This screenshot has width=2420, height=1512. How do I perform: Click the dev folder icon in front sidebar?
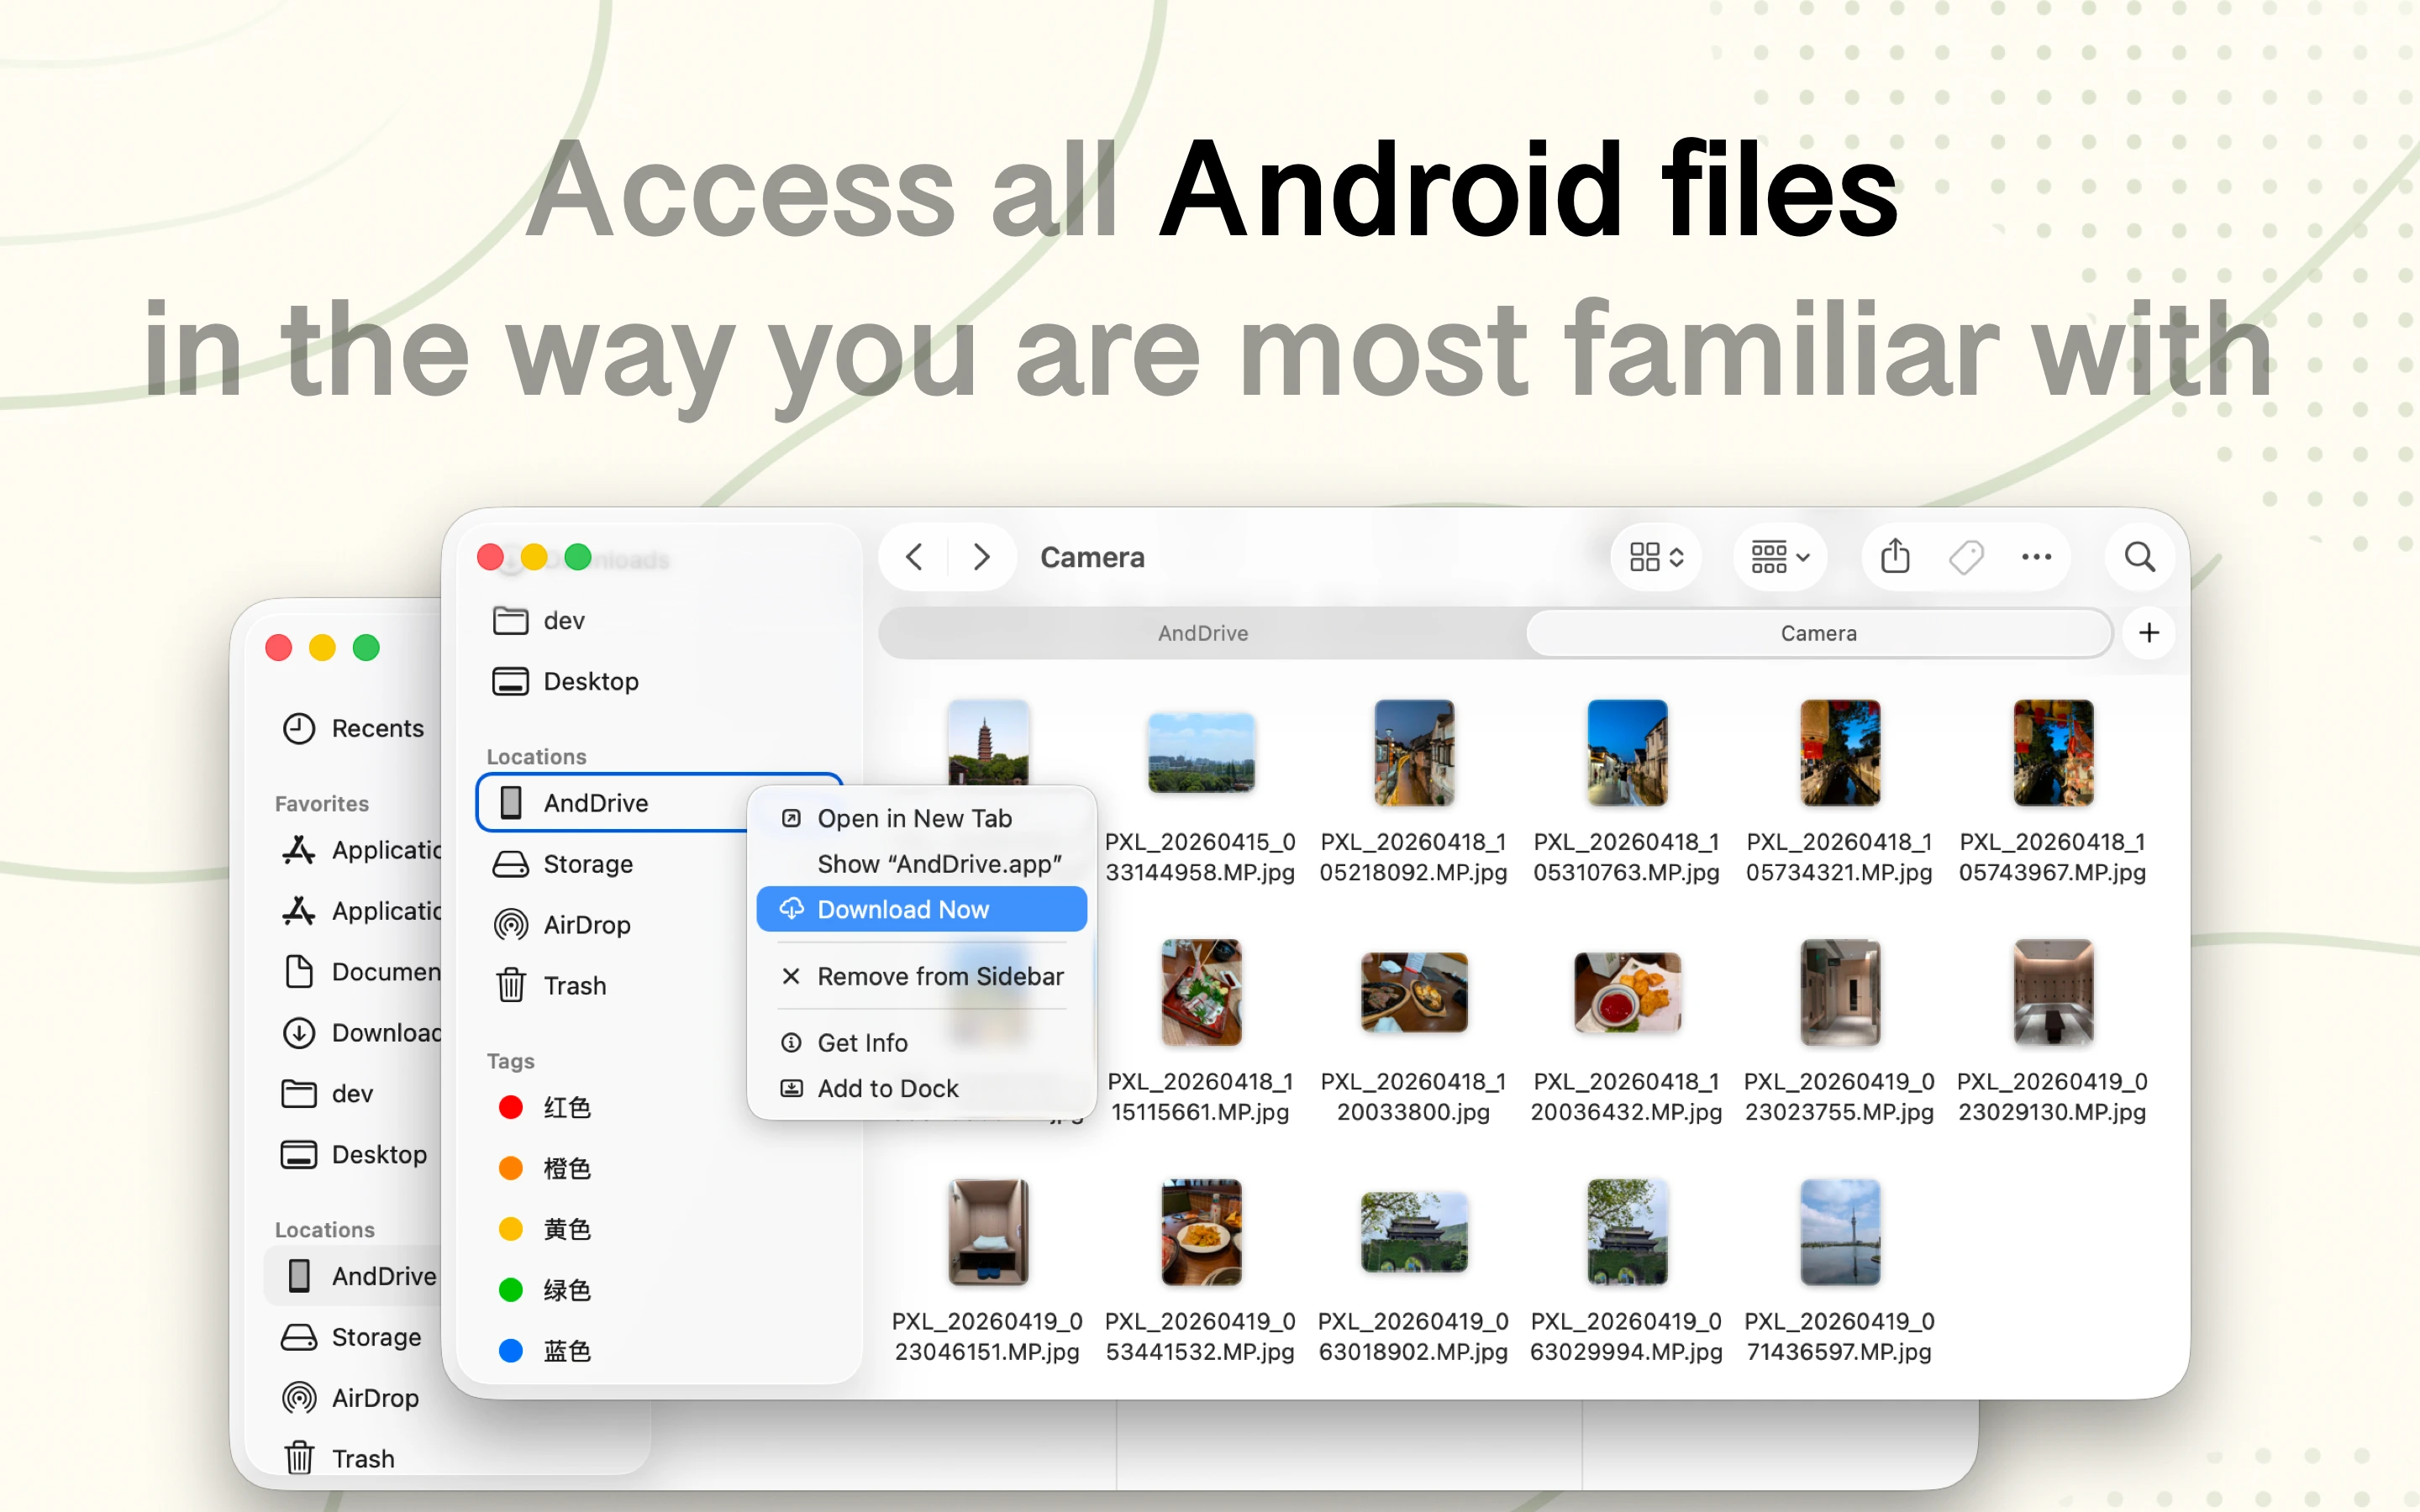510,621
